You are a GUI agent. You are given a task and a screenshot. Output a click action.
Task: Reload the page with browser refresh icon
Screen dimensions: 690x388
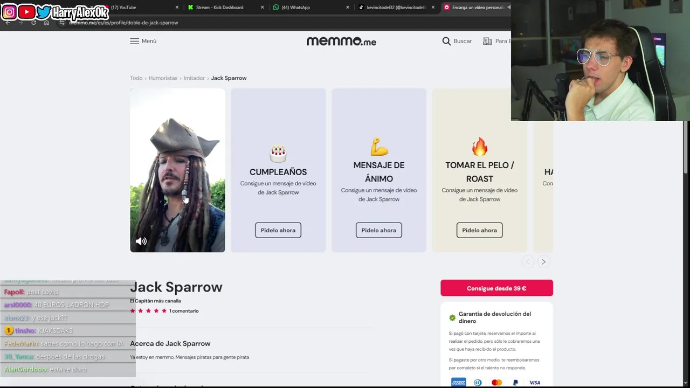point(33,23)
